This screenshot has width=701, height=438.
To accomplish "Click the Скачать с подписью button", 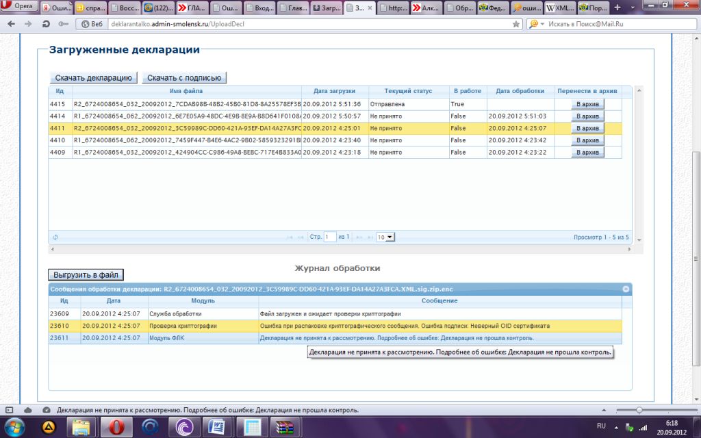I will 184,78.
